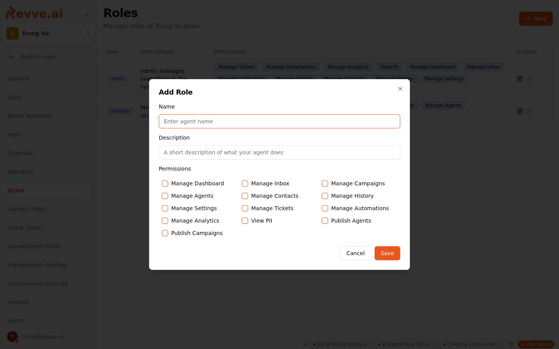The image size is (559, 349).
Task: Enable the Manage Automations checkbox
Action: tap(325, 208)
